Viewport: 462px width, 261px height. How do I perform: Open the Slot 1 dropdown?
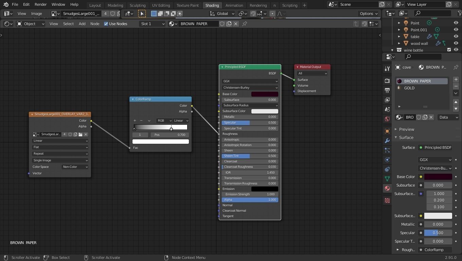[152, 24]
